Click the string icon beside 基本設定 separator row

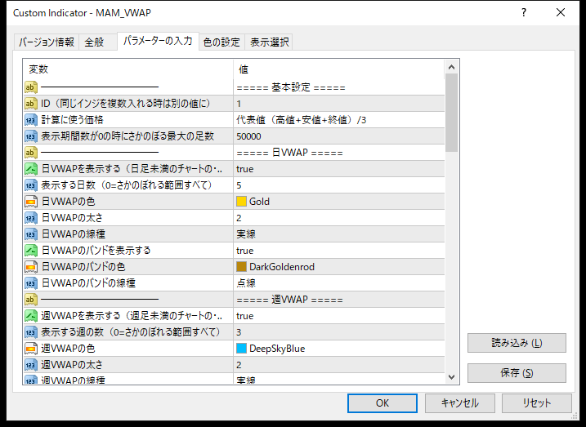point(31,87)
